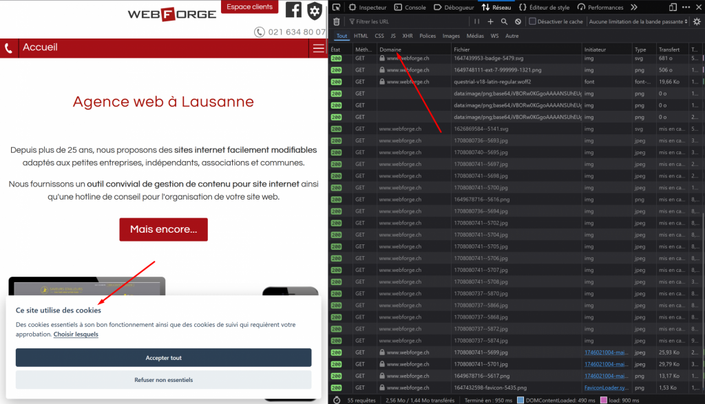Enable the Désactiver le cache checkbox
705x404 pixels.
(x=533, y=22)
